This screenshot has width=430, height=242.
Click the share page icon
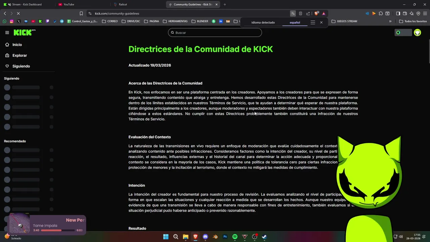click(x=308, y=13)
